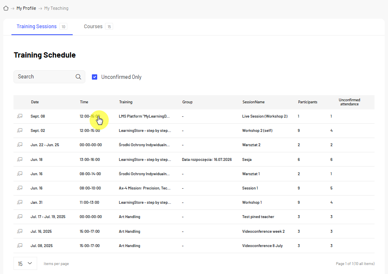Click 'Page 1 of 1 (10 all items)' text
Viewport: 388px width, 274px height.
click(x=355, y=264)
